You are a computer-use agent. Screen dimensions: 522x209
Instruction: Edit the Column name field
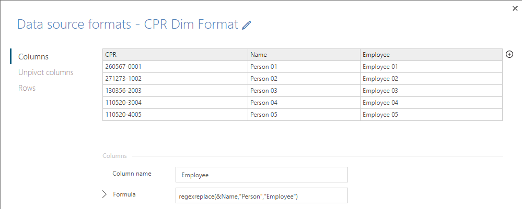tap(262, 175)
